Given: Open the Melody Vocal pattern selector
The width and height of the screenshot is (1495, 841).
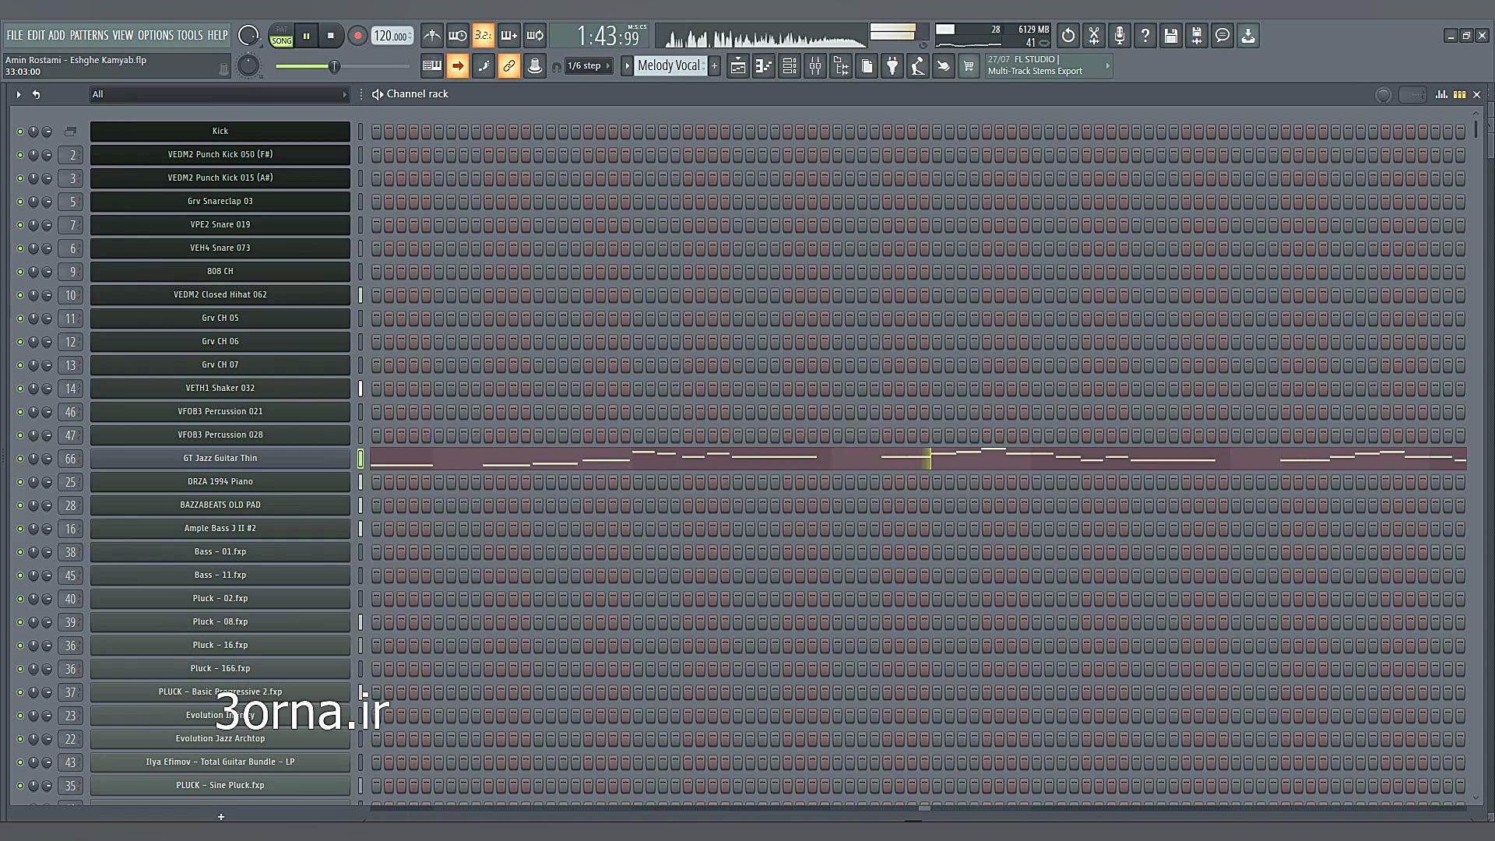Looking at the screenshot, I should point(669,66).
